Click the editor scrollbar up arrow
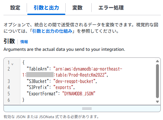Screen dimensions: 163x120 click(x=157, y=61)
